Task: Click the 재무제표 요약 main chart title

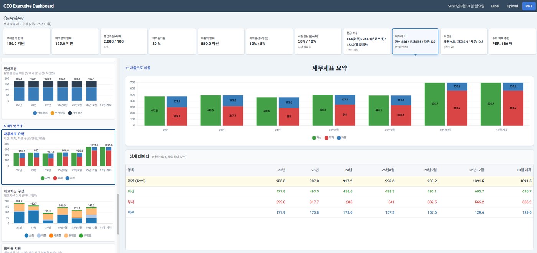Action: pos(329,68)
